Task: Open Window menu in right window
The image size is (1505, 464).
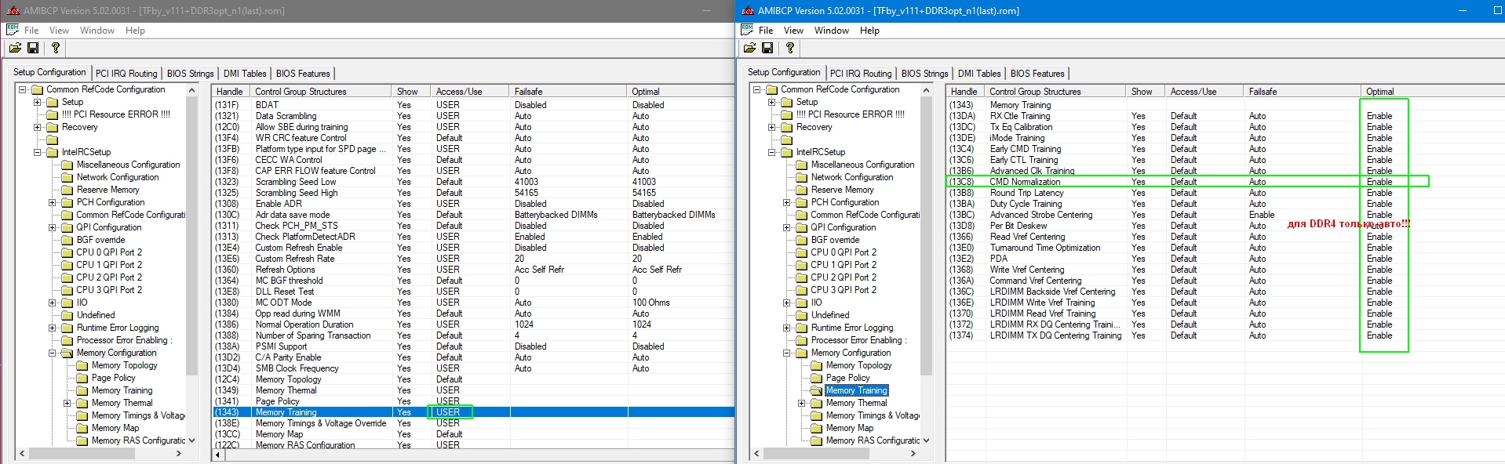Action: coord(831,31)
